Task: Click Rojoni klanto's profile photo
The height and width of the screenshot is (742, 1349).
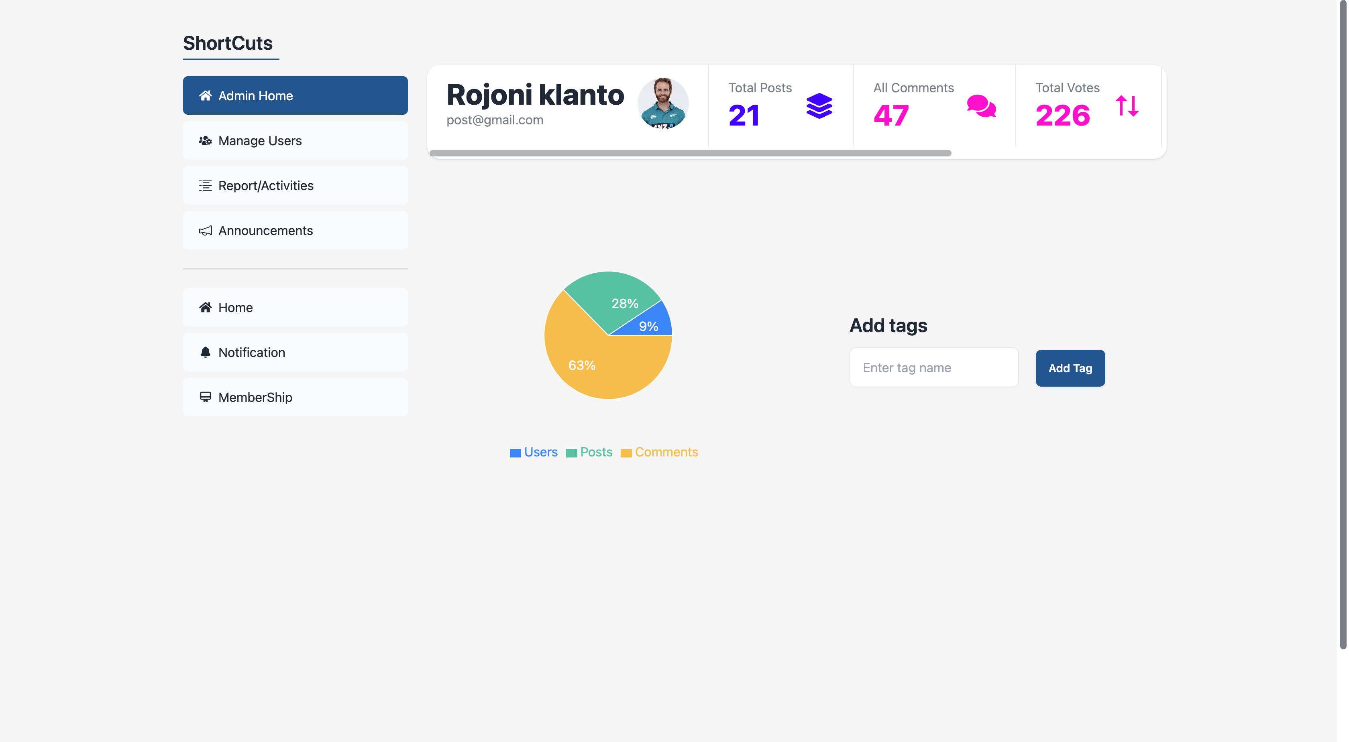Action: coord(662,103)
